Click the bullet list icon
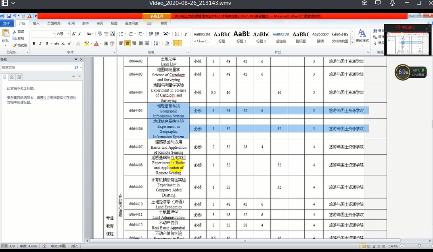Image resolution: width=433 pixels, height=252 pixels. click(x=122, y=34)
